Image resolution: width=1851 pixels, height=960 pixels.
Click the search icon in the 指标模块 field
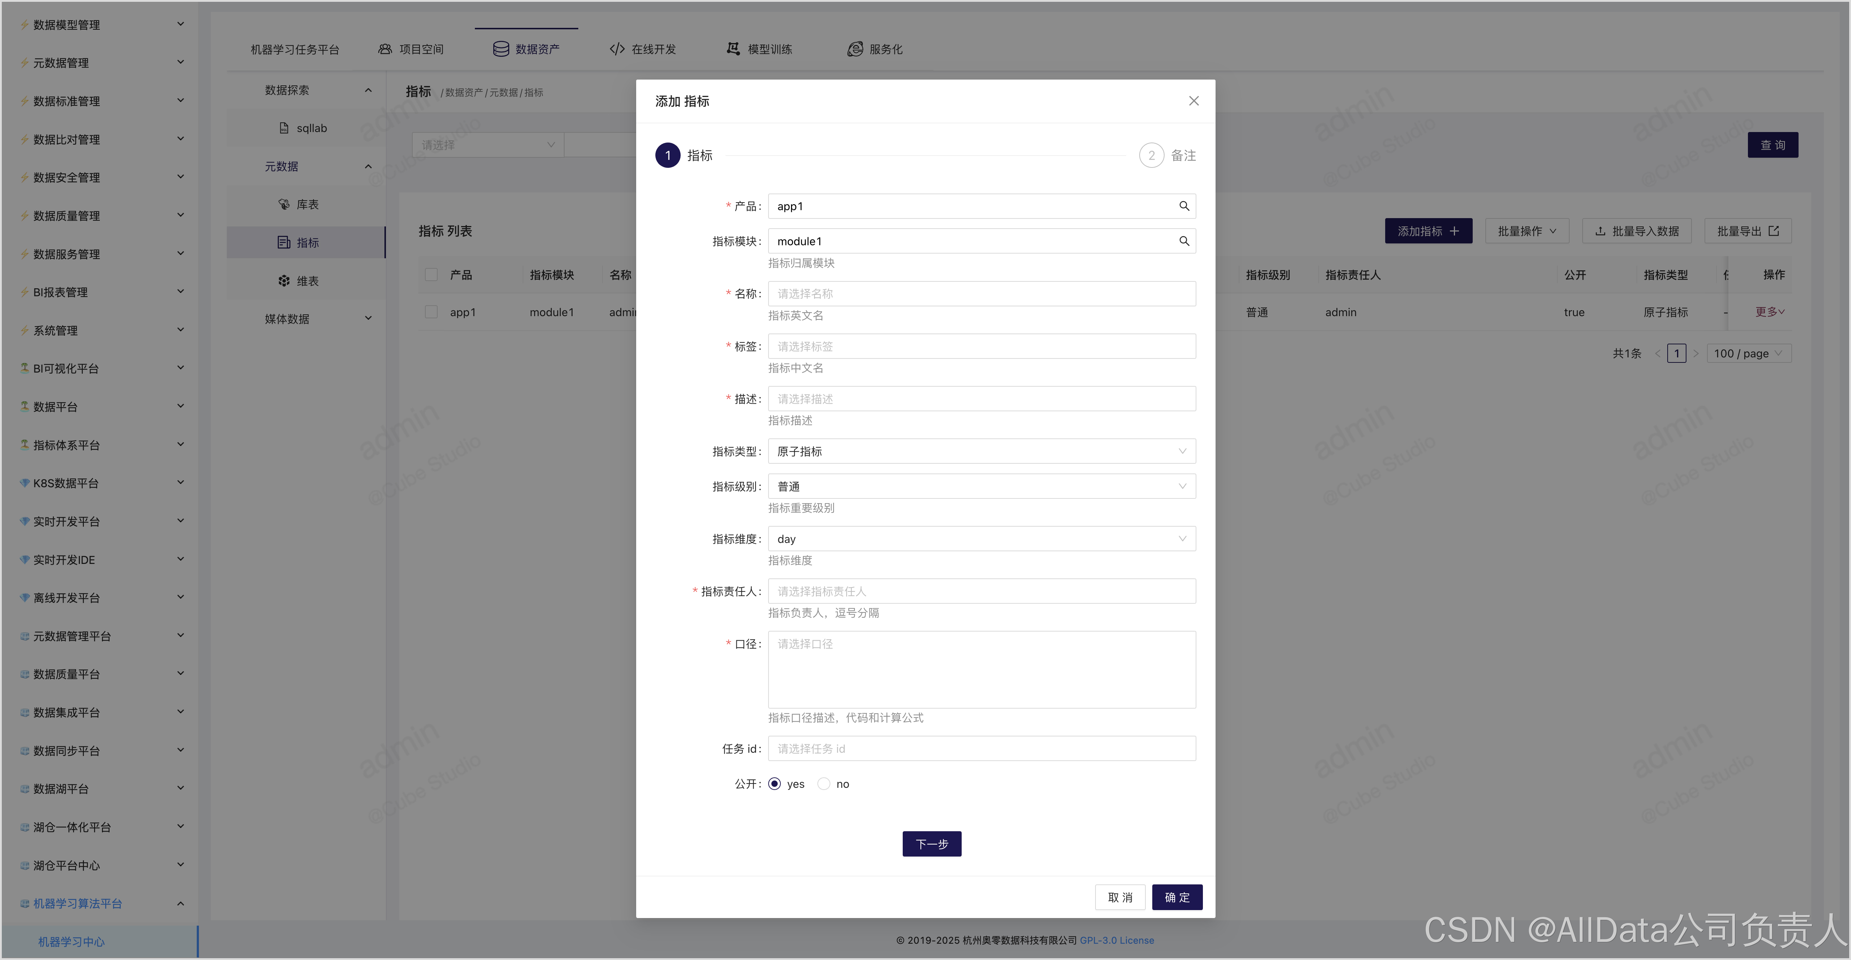point(1183,241)
